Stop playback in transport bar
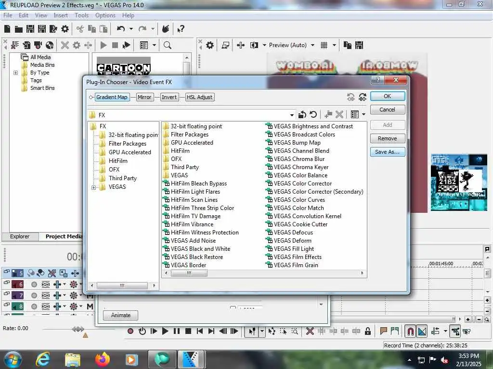Image resolution: width=493 pixels, height=369 pixels. click(x=188, y=331)
